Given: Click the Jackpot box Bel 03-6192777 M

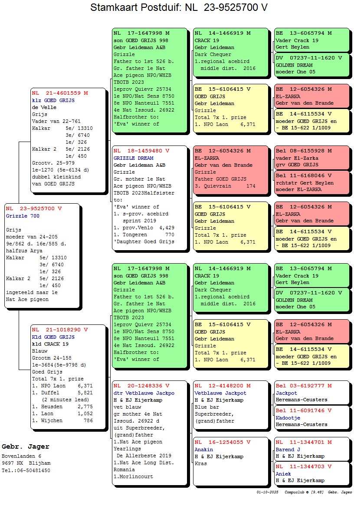Looking at the screenshot, I should [x=311, y=393].
